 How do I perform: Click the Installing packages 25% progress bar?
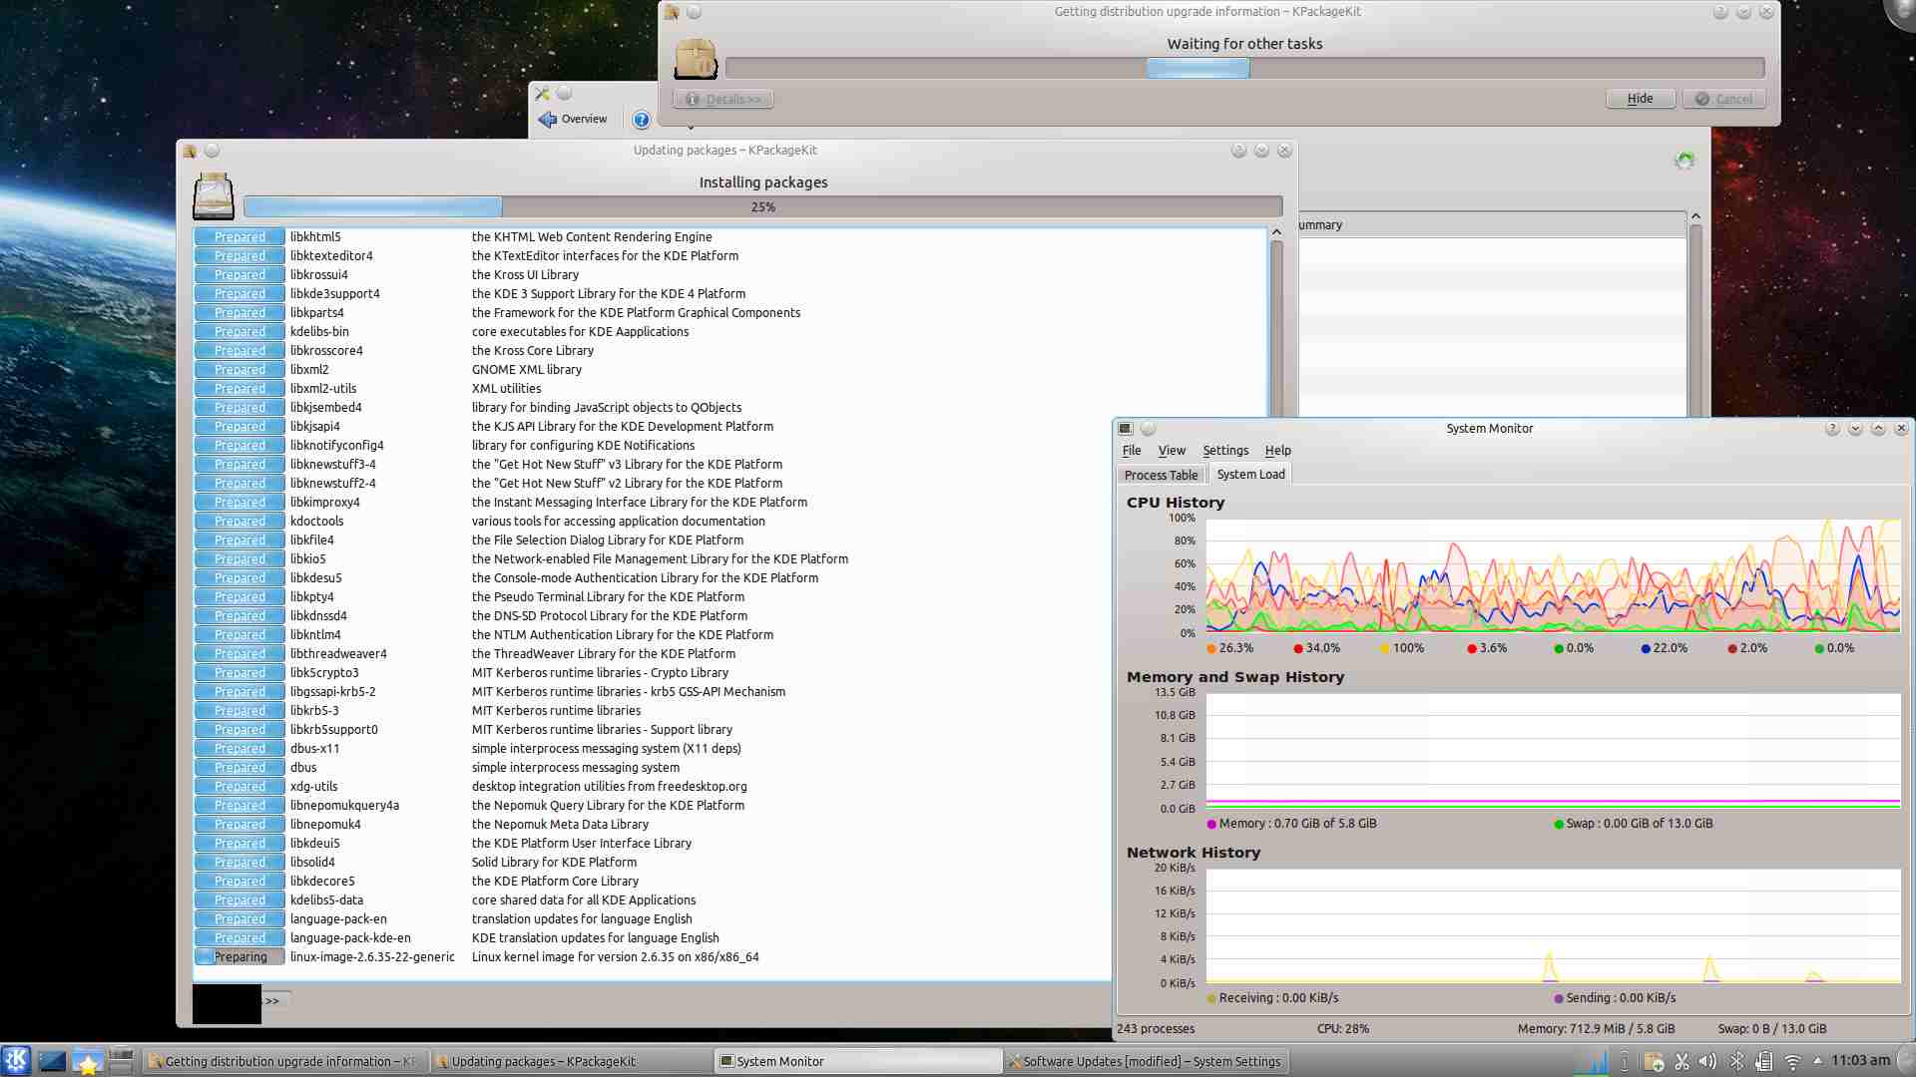(x=762, y=206)
